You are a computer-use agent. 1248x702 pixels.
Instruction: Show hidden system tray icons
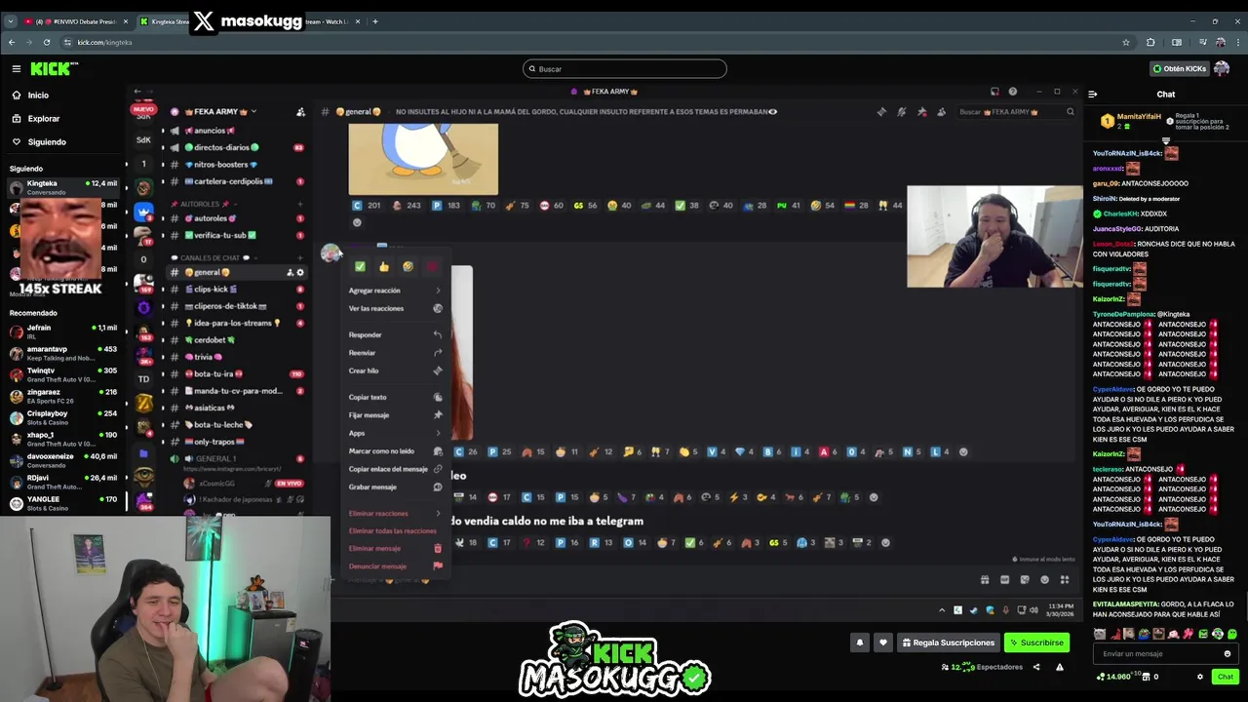coord(942,610)
